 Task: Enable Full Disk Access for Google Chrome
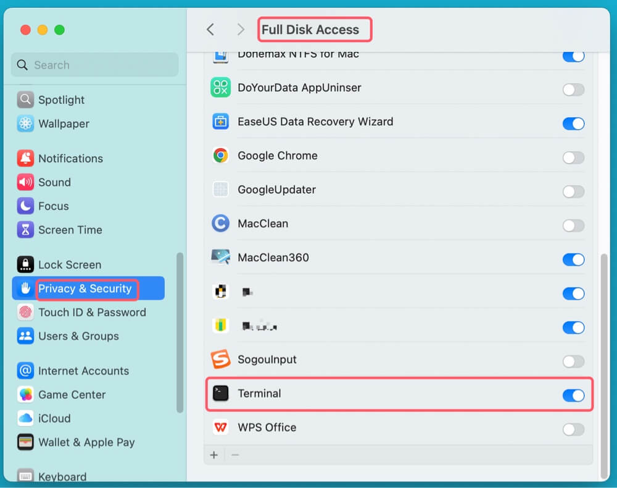pyautogui.click(x=573, y=158)
